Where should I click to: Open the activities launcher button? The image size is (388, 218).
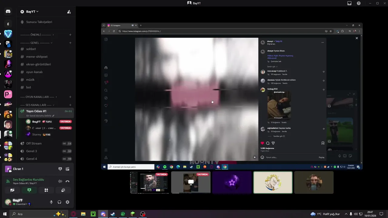46,190
